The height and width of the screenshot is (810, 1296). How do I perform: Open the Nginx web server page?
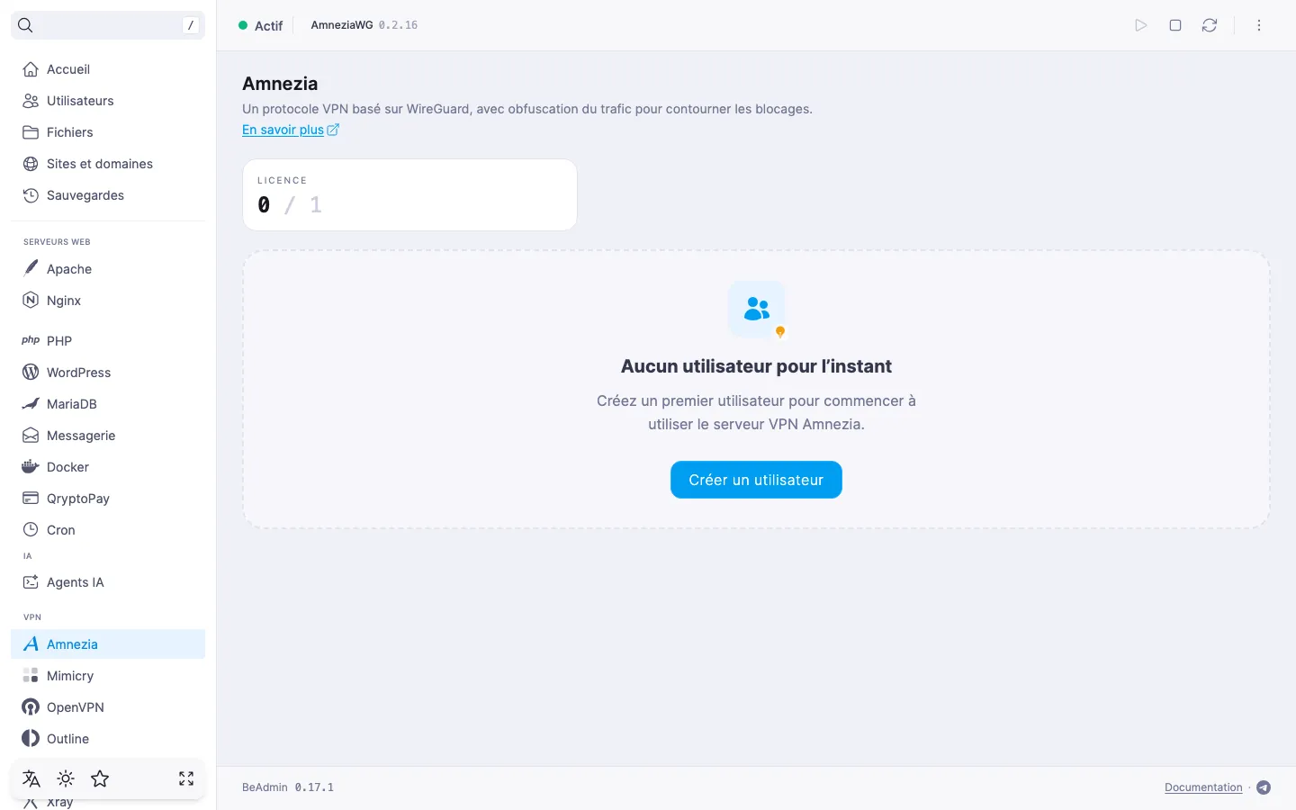pos(108,301)
